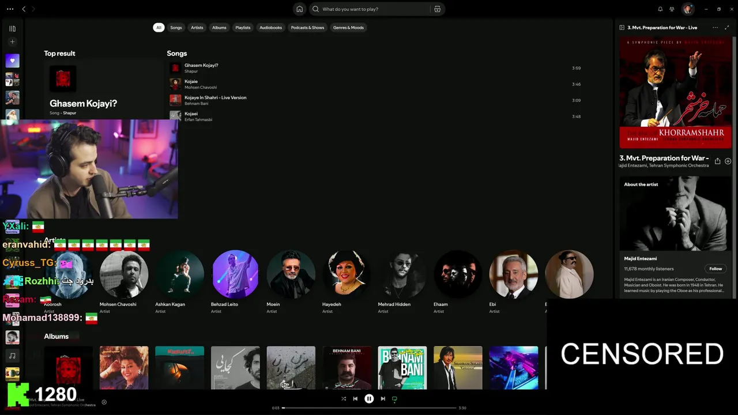
Task: Create a playlist with plus icon
Action: [12, 41]
